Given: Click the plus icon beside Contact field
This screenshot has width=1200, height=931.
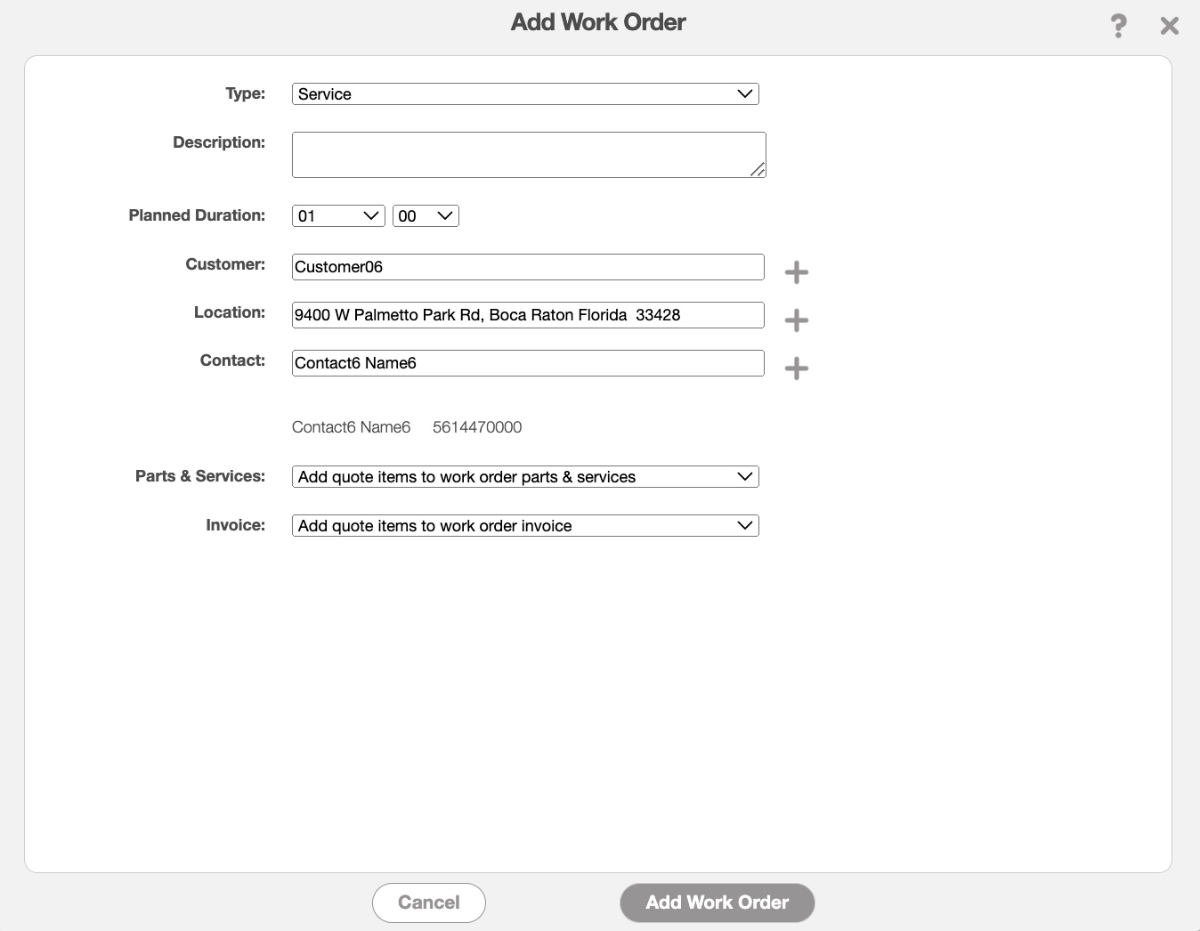Looking at the screenshot, I should [x=796, y=368].
